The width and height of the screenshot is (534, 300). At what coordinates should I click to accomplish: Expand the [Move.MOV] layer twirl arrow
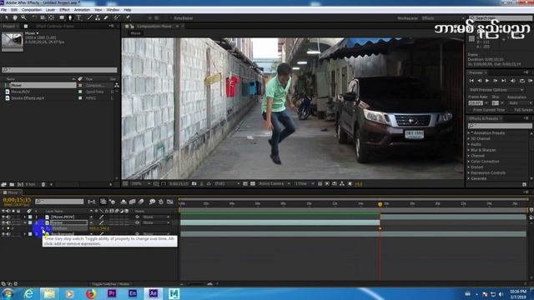[x=24, y=217]
